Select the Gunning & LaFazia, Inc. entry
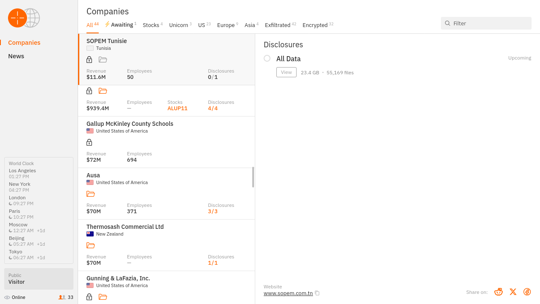 tap(118, 279)
